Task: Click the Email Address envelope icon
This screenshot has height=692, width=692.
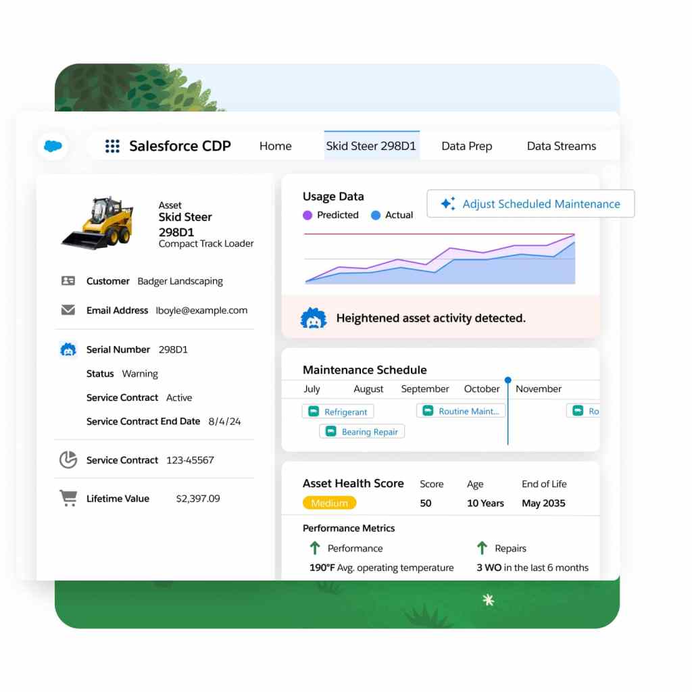Action: click(x=68, y=310)
